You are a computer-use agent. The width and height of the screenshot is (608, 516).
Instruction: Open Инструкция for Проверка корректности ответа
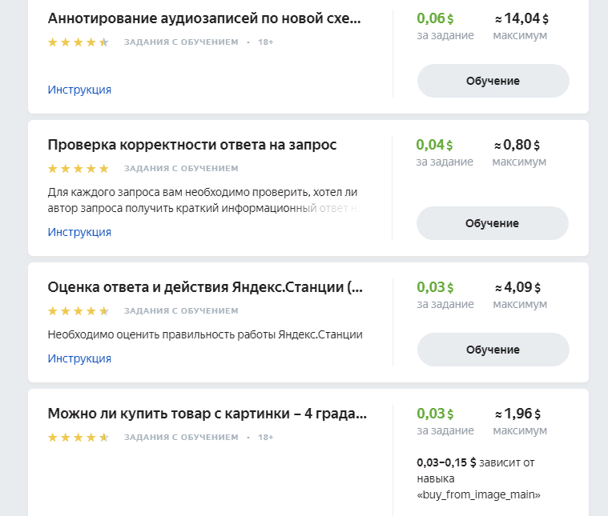pos(79,232)
